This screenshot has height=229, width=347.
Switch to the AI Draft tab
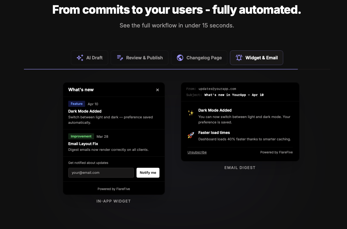[x=89, y=58]
